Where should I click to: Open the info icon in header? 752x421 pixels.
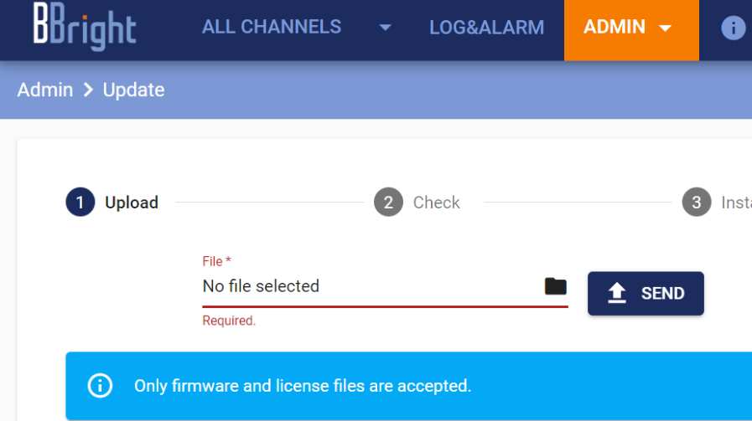point(733,28)
